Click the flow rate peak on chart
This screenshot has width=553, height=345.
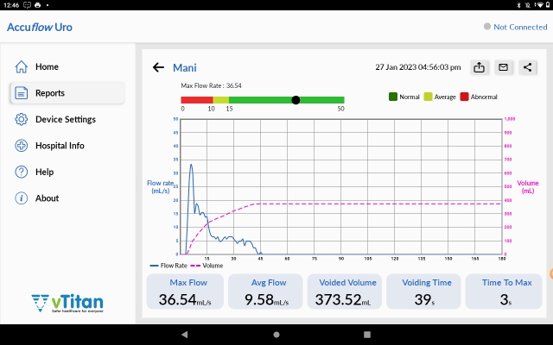point(191,165)
